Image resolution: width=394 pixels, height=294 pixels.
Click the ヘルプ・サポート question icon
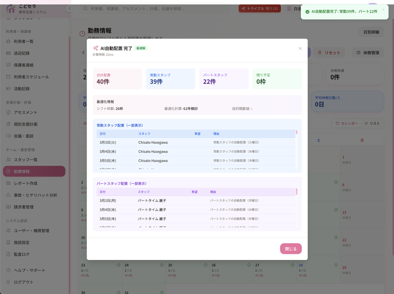click(8, 270)
